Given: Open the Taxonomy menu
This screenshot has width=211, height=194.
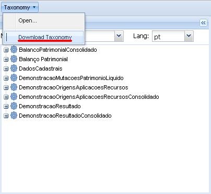Looking at the screenshot, I should [x=20, y=7].
